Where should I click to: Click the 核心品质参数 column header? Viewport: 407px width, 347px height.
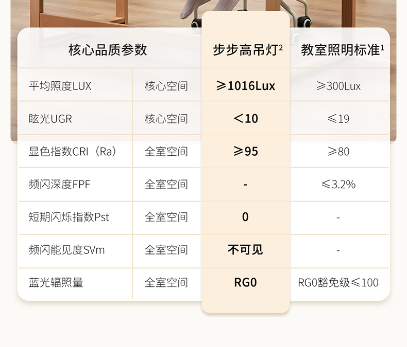tap(108, 50)
